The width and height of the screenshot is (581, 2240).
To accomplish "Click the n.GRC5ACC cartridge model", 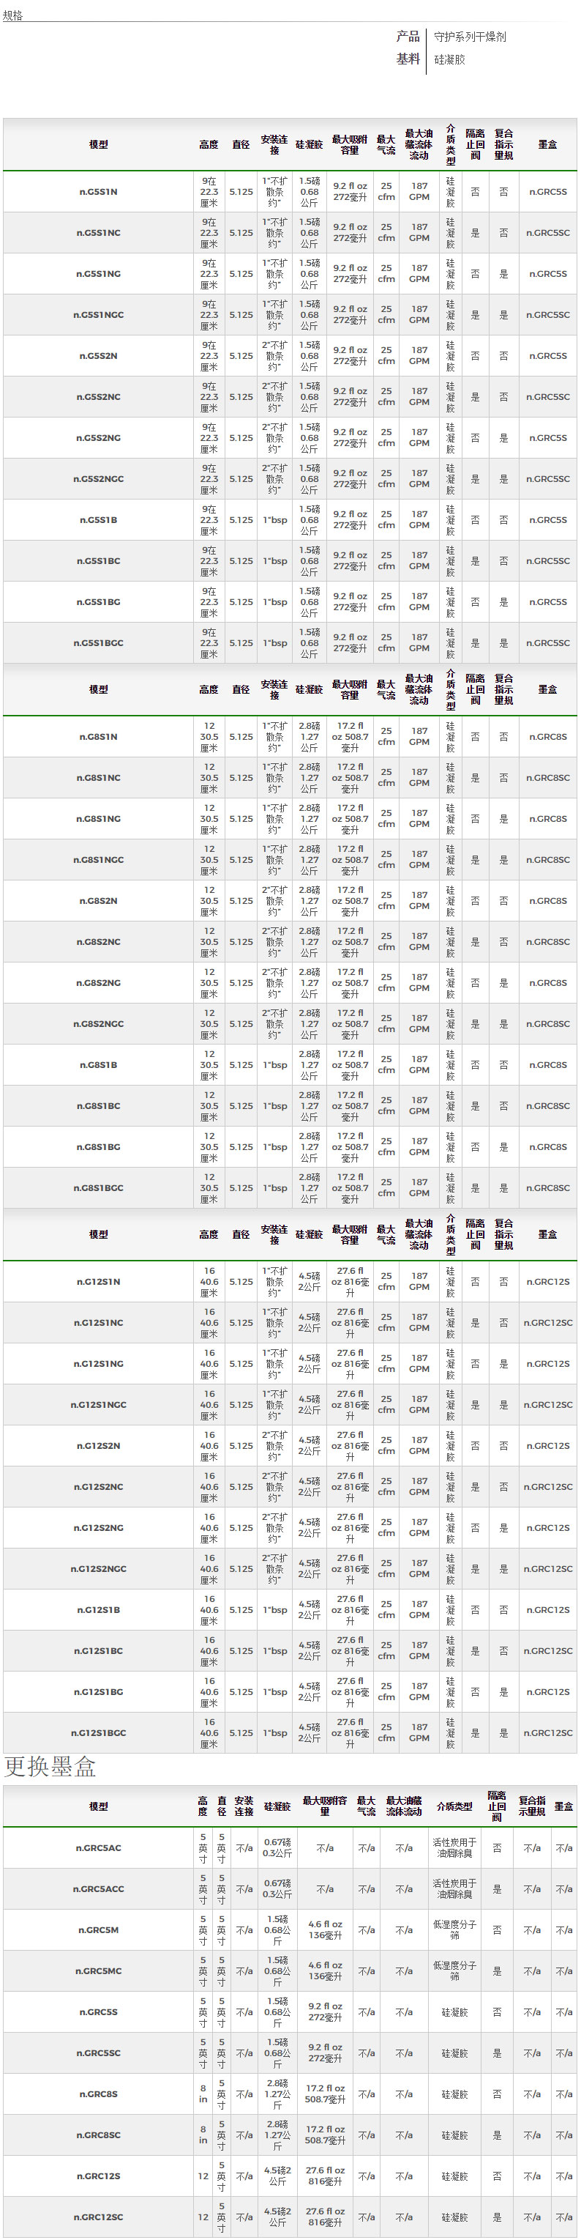I will click(x=98, y=1888).
